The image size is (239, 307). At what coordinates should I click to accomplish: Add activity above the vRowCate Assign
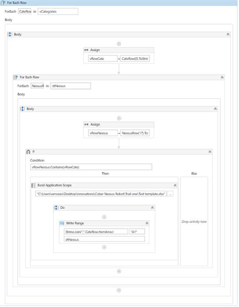tap(118, 44)
